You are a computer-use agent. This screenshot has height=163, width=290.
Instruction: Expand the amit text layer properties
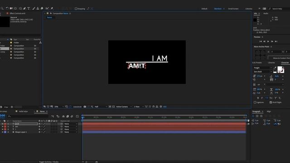coord(3,124)
